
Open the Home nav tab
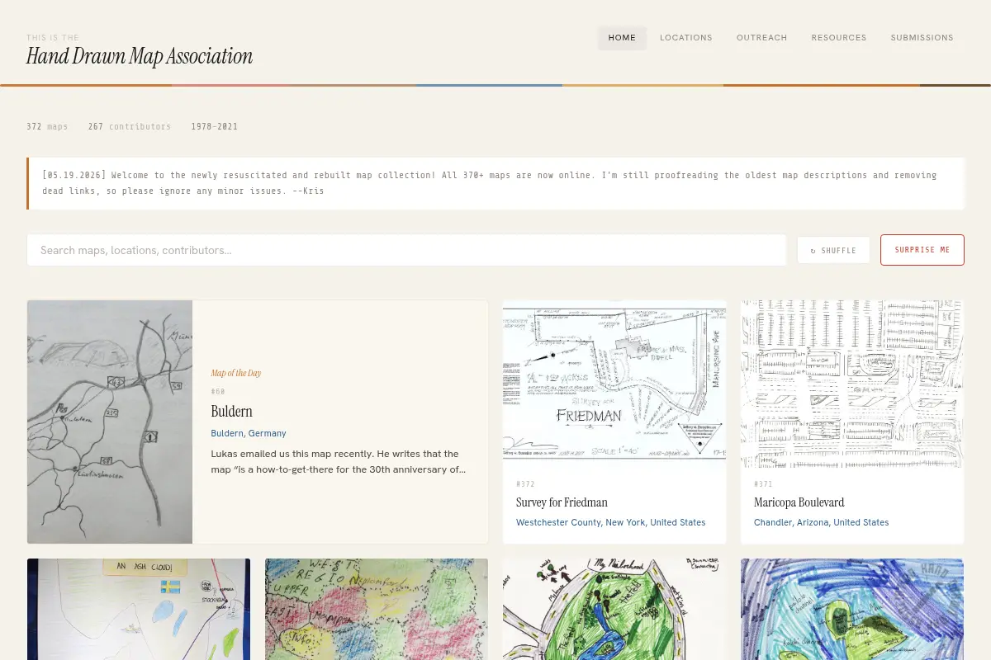(622, 38)
